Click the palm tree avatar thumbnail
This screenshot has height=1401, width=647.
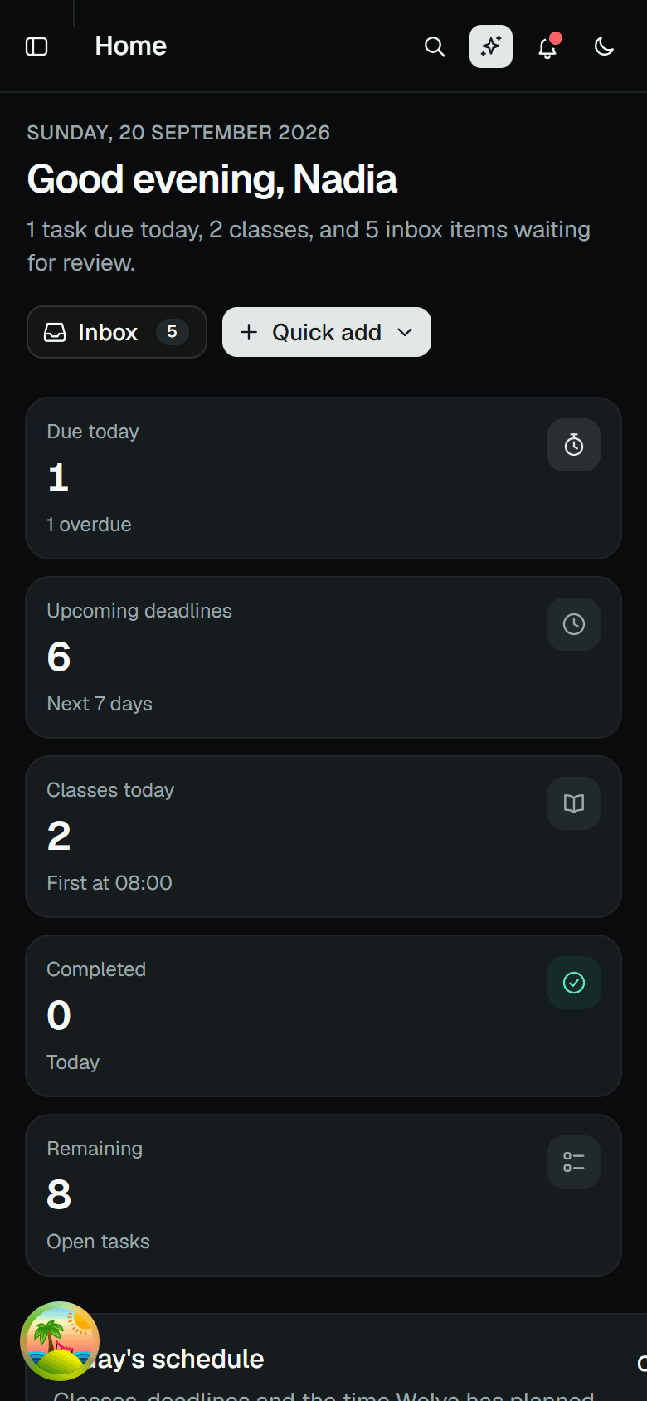[60, 1341]
